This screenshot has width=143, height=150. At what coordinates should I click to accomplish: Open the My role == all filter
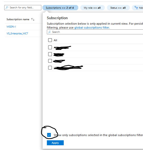click(92, 8)
